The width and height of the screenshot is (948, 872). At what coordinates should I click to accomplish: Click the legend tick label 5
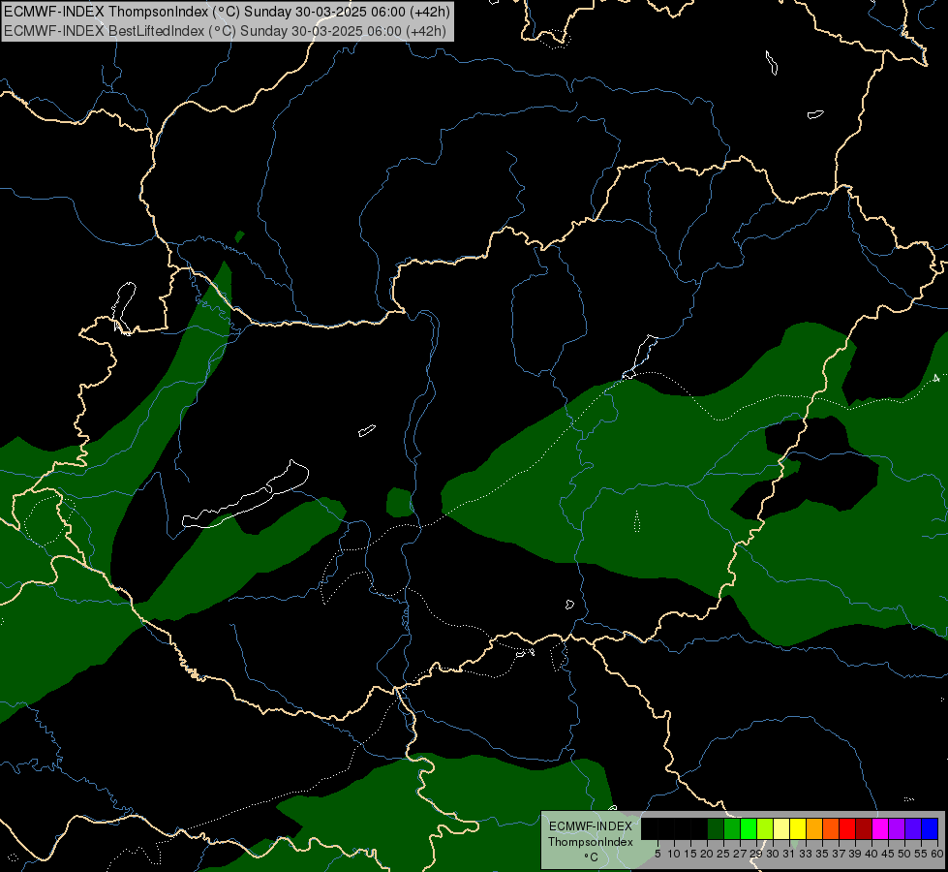click(657, 854)
